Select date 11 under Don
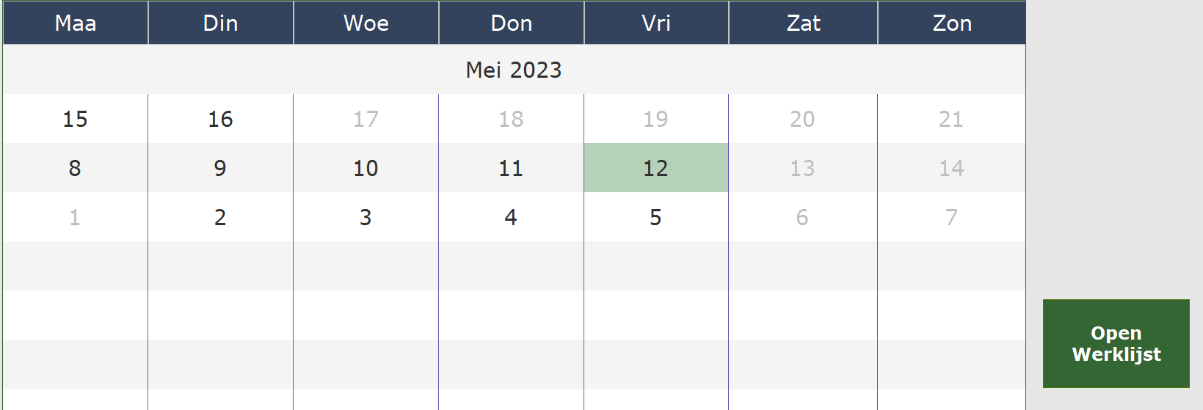 (x=512, y=168)
